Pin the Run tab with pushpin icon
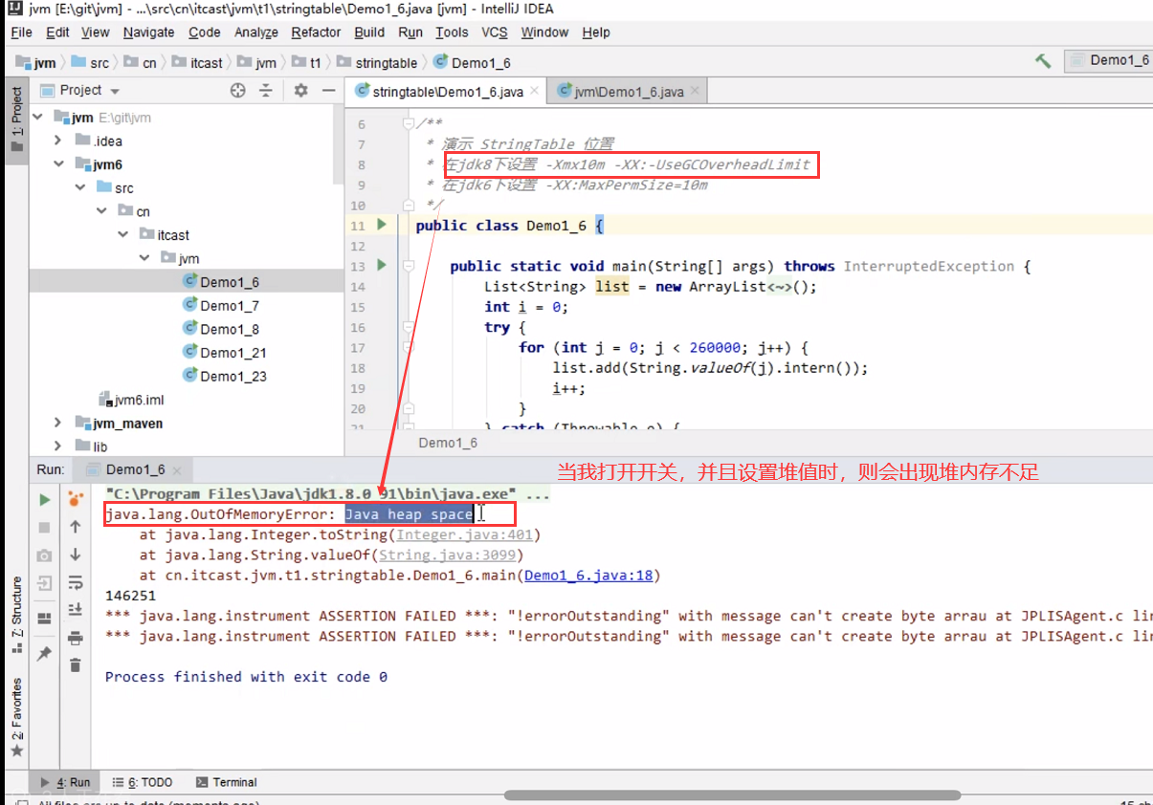This screenshot has height=805, width=1153. point(45,654)
